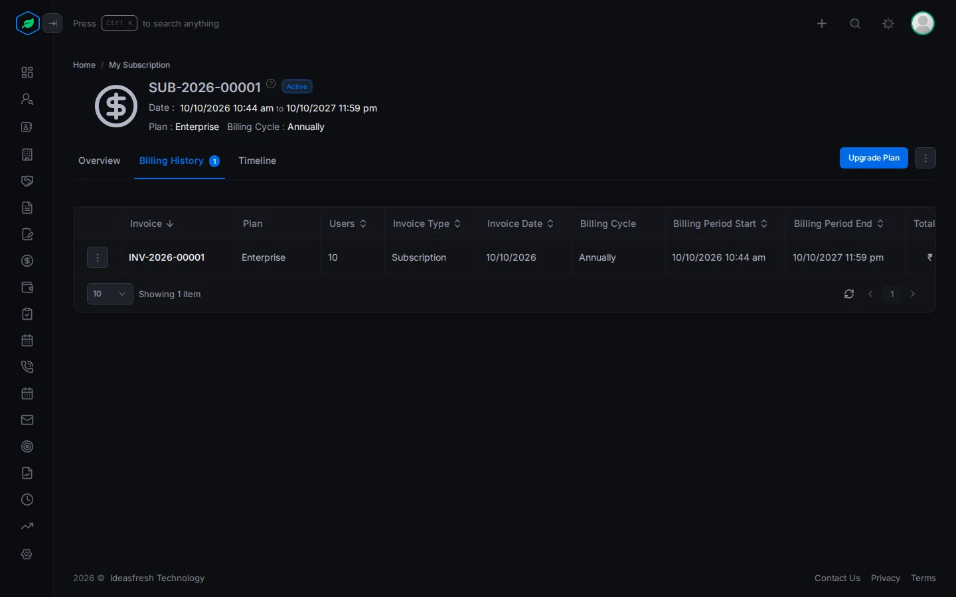Open the rows-per-page 10 dropdown
956x597 pixels.
(110, 294)
